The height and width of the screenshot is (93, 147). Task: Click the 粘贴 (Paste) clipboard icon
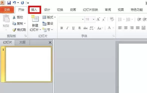point(6,18)
